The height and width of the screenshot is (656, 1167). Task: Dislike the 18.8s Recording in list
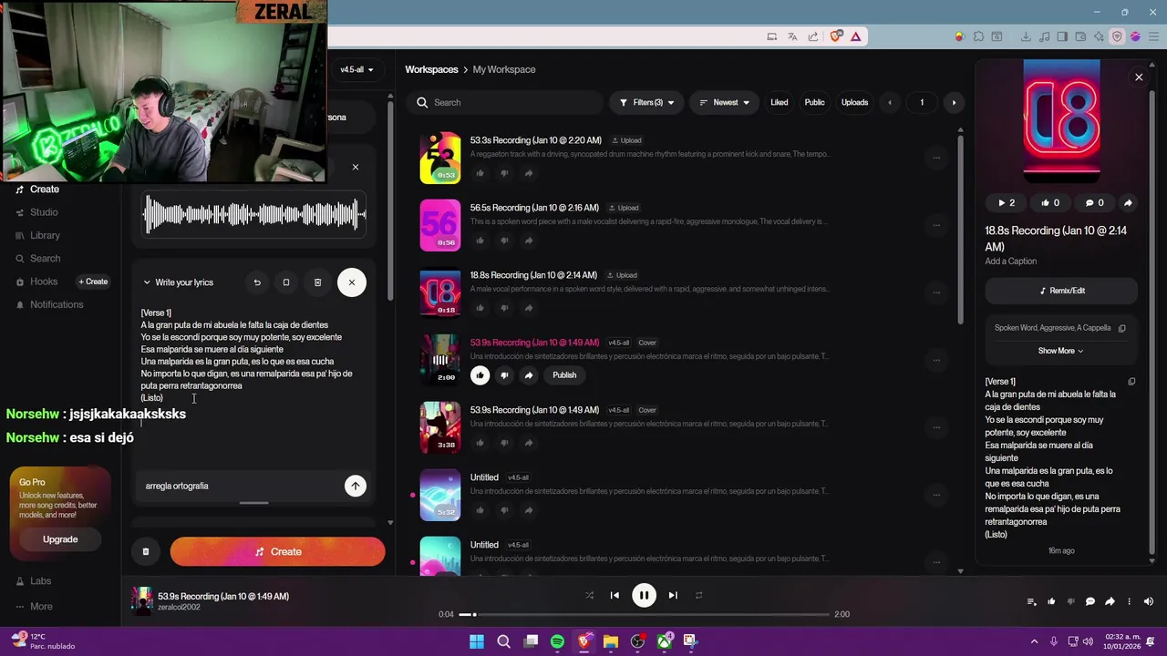pos(504,308)
